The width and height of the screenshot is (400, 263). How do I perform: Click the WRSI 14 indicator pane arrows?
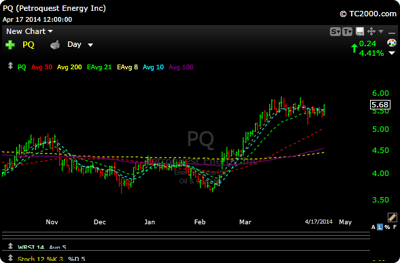click(x=10, y=246)
